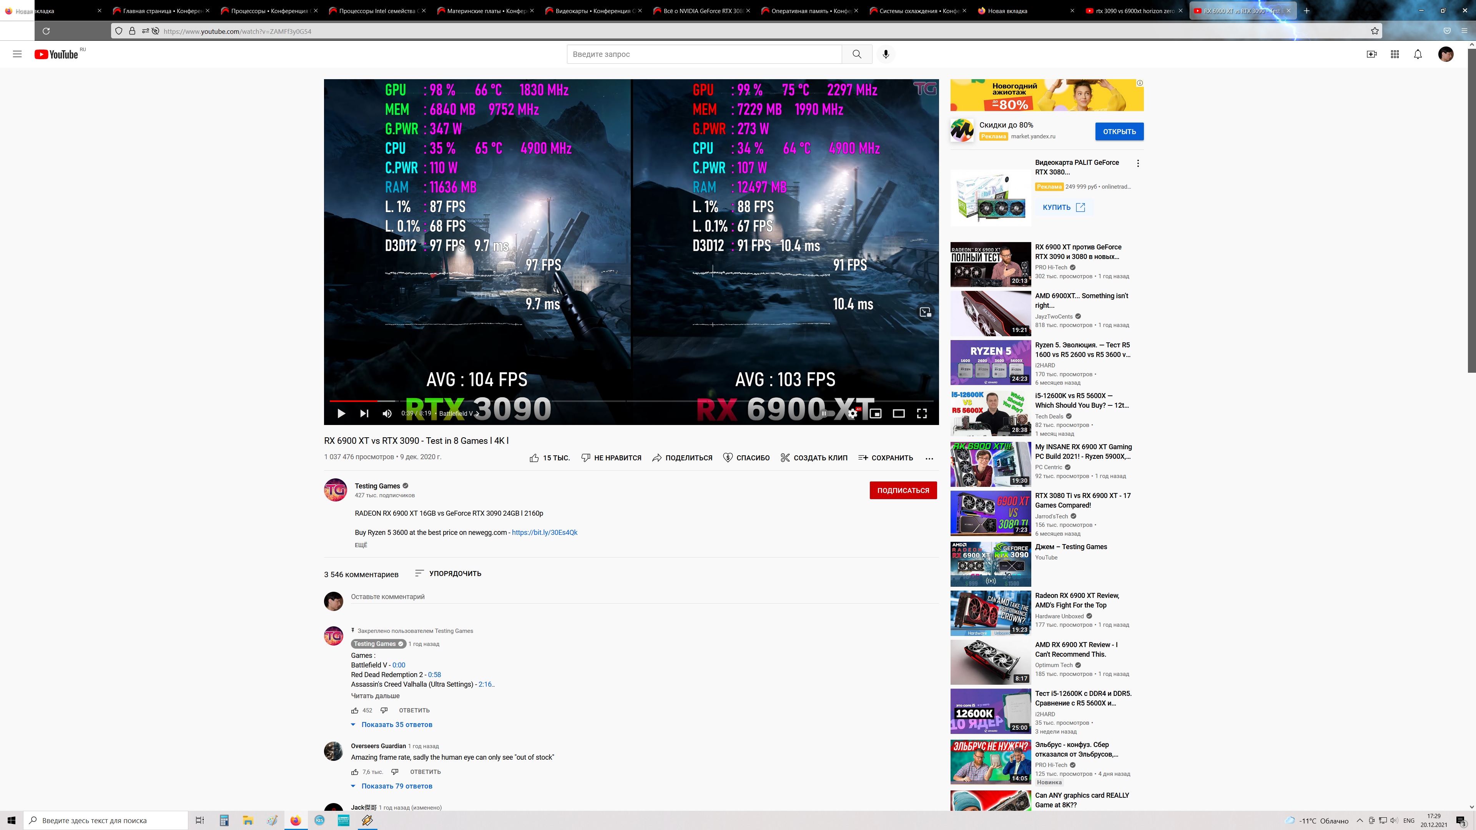Switch to miniplayer mode
This screenshot has height=830, width=1476.
(x=876, y=413)
